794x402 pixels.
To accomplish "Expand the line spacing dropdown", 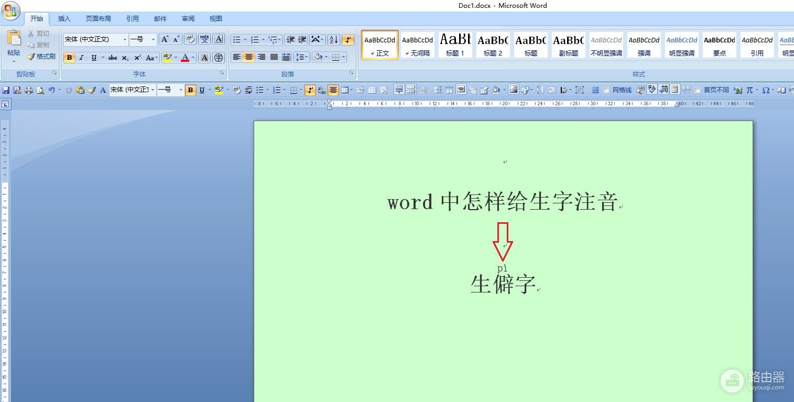I will coord(307,57).
